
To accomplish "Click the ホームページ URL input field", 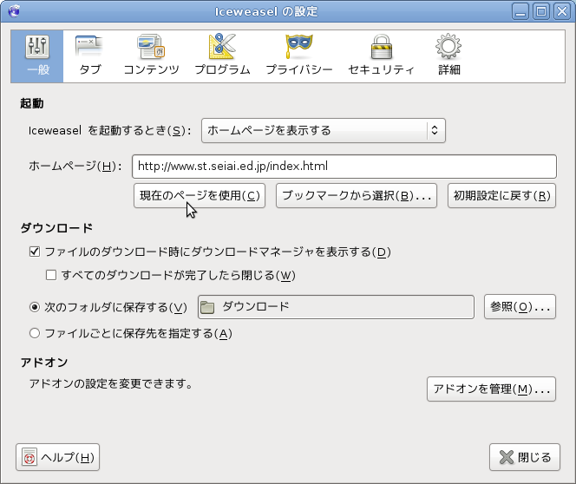I will 344,167.
